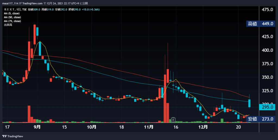Select the MA (75, close) indicator label
This screenshot has height=140, width=278.
coord(12,21)
